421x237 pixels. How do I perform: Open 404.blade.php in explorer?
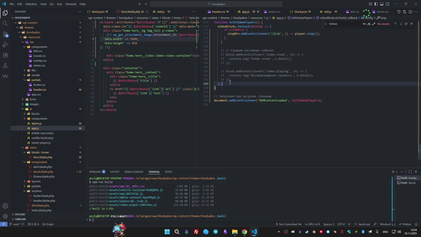click(40, 205)
